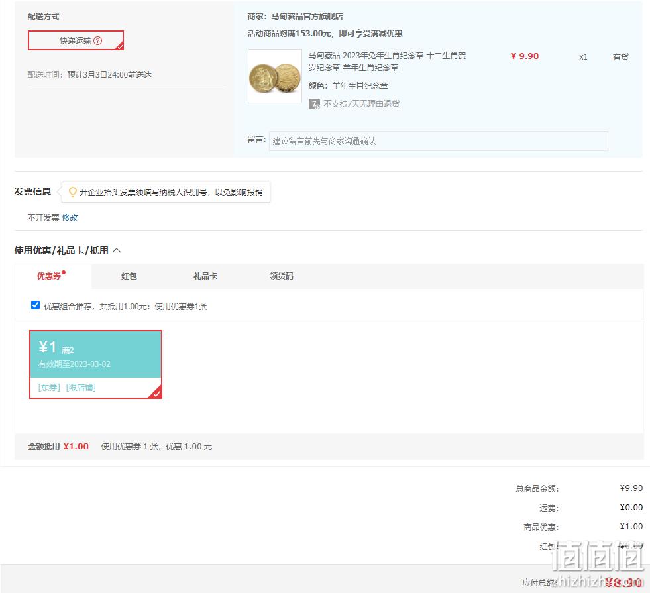Image resolution: width=650 pixels, height=593 pixels.
Task: Click the 颜色: 羊年生肖纪念章 option text
Action: pos(349,85)
